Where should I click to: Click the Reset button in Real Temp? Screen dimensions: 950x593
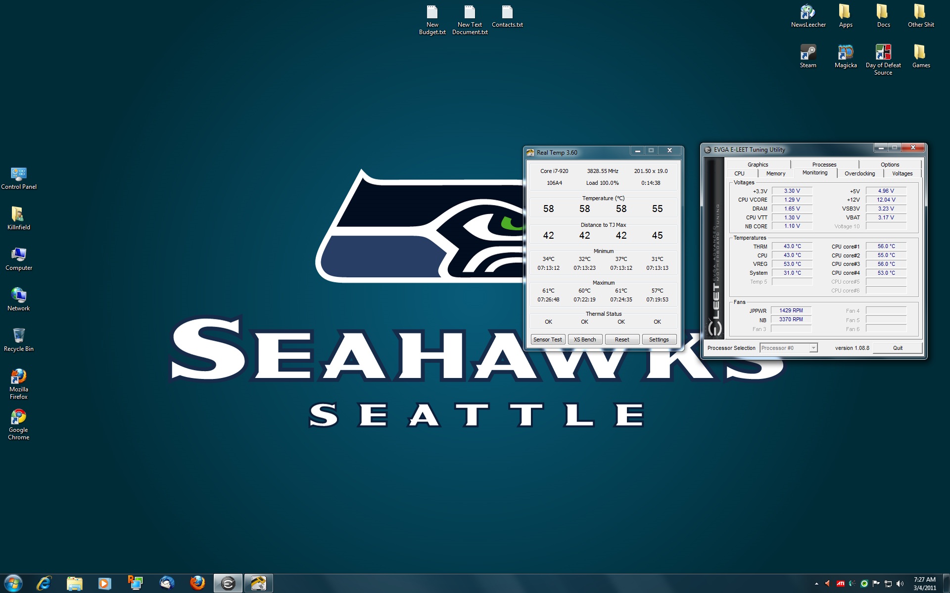(x=622, y=339)
